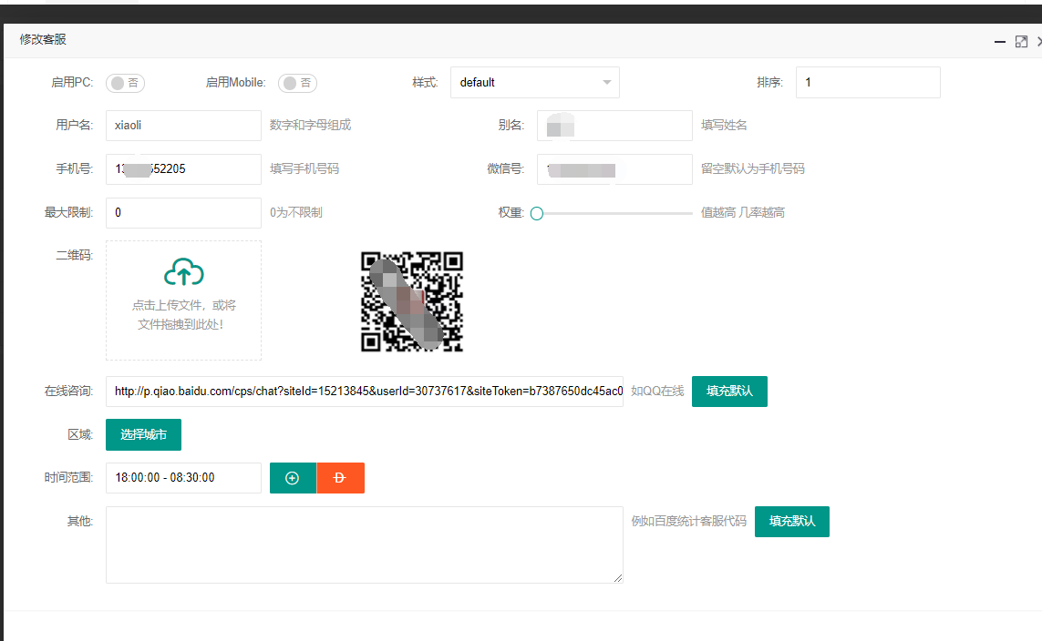Click the 选择城市 button

(143, 434)
